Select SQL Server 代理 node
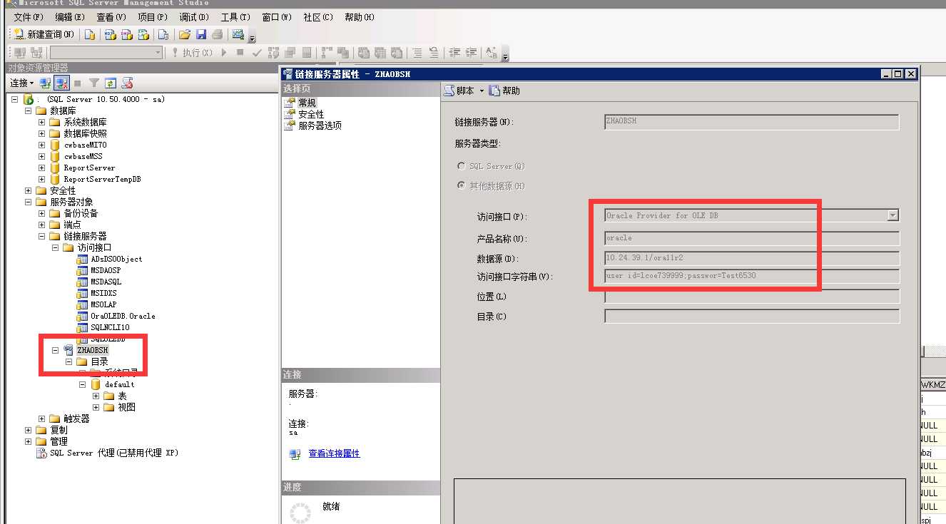This screenshot has height=524, width=946. point(113,453)
